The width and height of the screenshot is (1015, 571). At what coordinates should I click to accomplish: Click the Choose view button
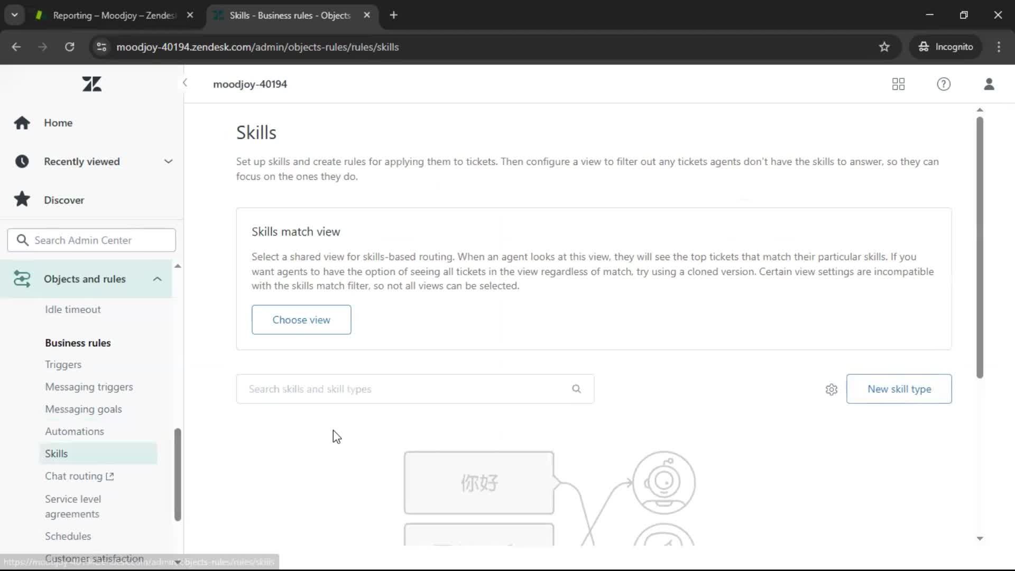click(301, 320)
